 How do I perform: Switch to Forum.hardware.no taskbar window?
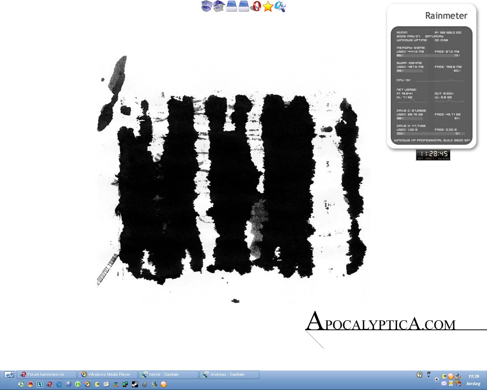(47, 375)
